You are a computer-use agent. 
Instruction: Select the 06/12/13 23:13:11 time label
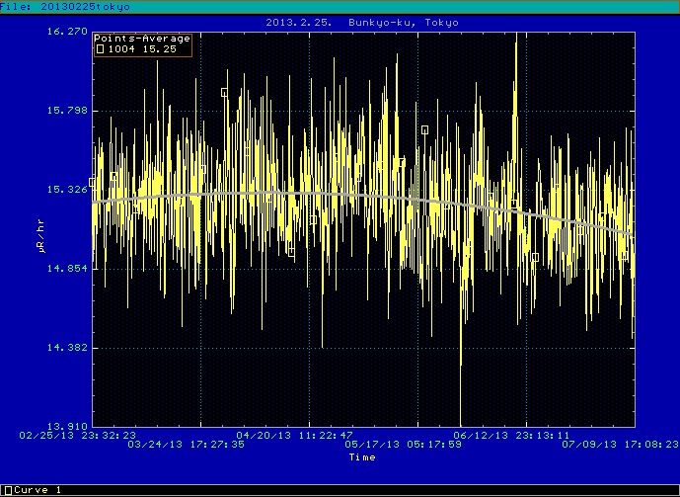tap(511, 434)
